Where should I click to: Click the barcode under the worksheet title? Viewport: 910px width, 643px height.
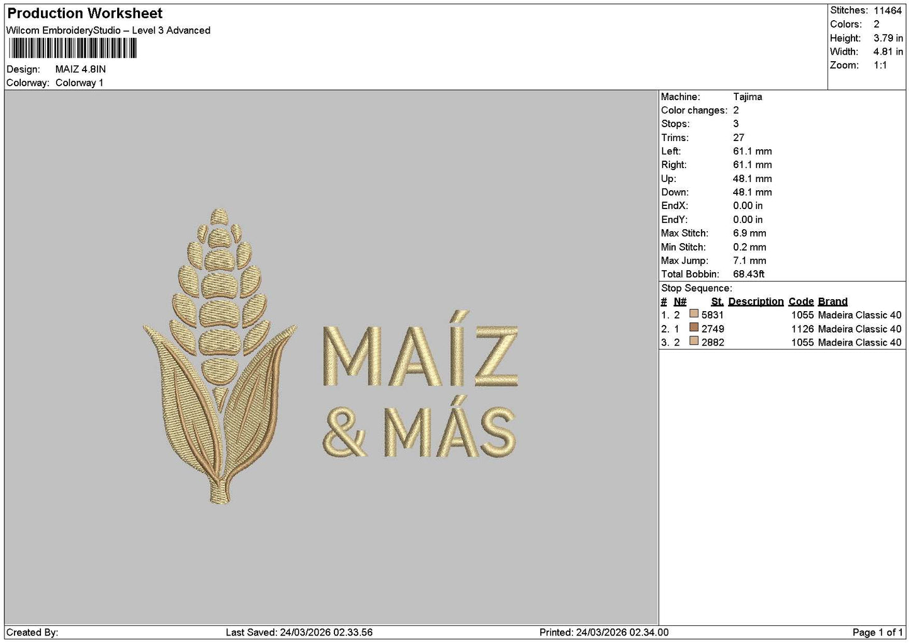click(x=73, y=48)
